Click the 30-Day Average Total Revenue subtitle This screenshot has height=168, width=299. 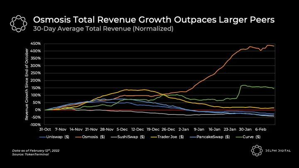pyautogui.click(x=103, y=29)
